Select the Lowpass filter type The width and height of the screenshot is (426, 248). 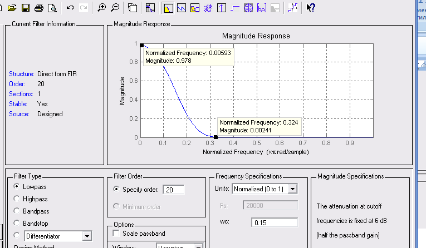[17, 186]
